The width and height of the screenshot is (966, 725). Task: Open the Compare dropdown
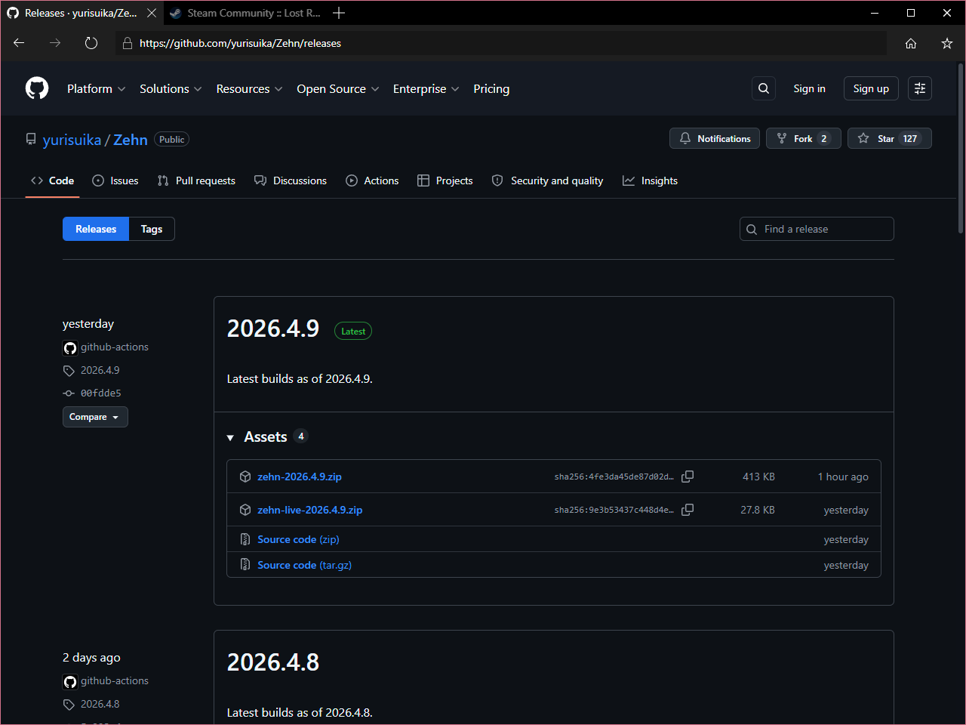pos(95,417)
